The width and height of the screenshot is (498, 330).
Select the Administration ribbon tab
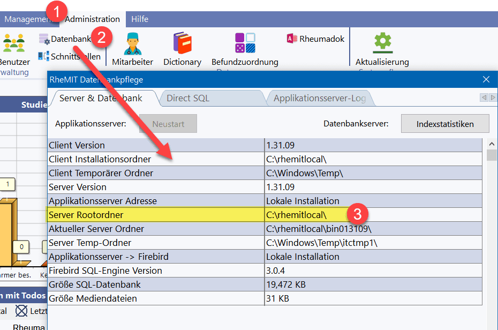point(92,19)
